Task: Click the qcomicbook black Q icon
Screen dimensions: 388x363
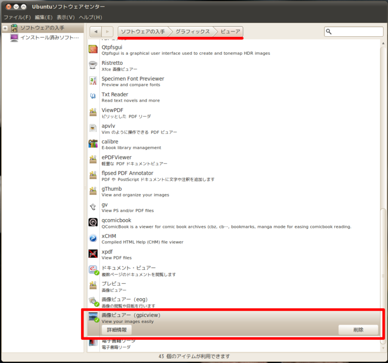Action: pos(93,222)
